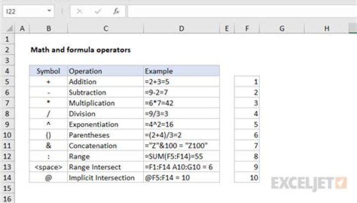The height and width of the screenshot is (203, 357).
Task: Click the '=F1:F14 A10:G10 = 6' cell
Action: point(181,167)
